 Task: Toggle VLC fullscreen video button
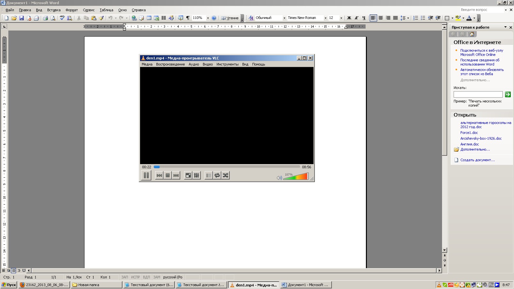point(188,175)
